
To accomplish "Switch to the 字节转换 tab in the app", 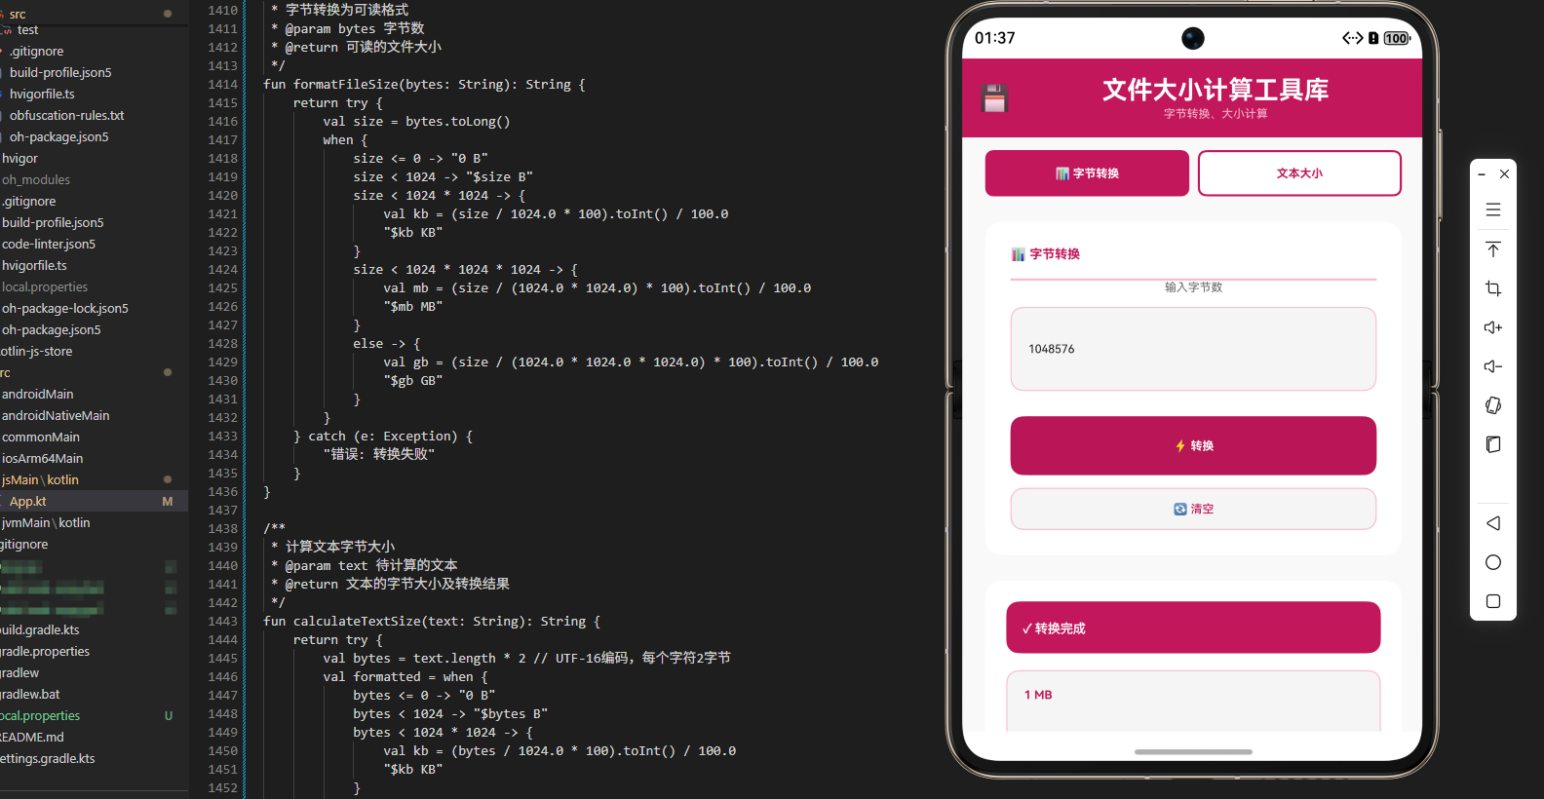I will (1087, 173).
